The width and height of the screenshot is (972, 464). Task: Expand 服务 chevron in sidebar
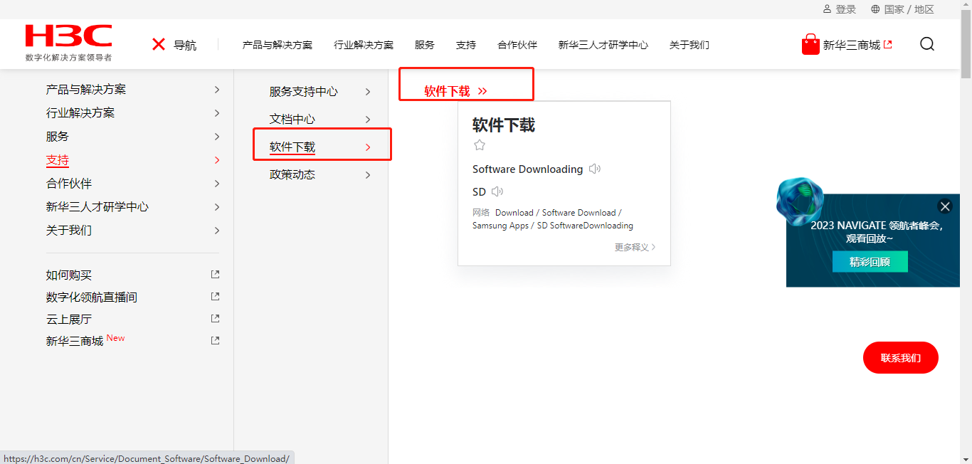tap(217, 137)
